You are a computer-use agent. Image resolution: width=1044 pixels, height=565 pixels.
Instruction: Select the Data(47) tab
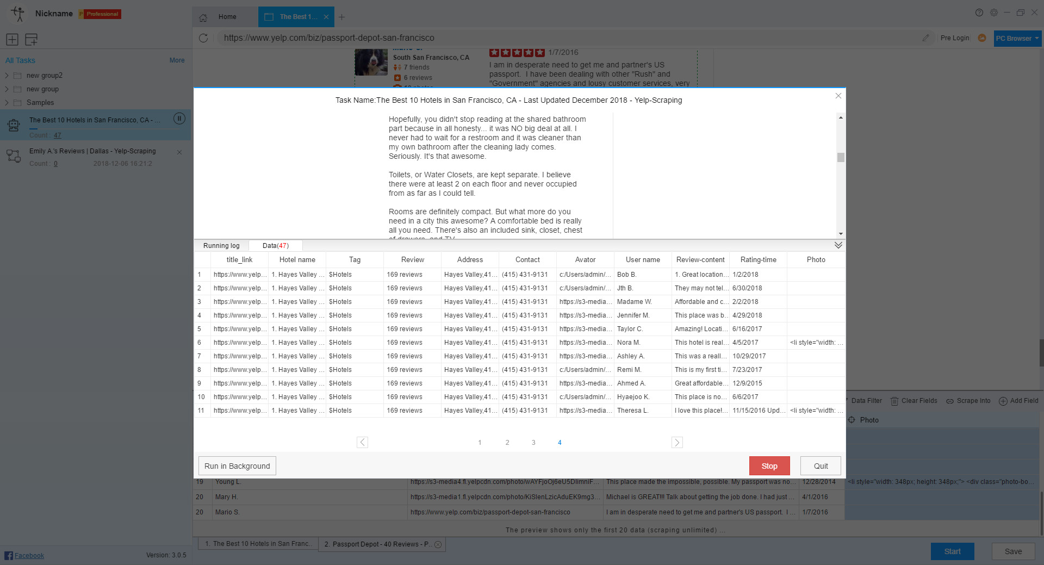coord(276,246)
